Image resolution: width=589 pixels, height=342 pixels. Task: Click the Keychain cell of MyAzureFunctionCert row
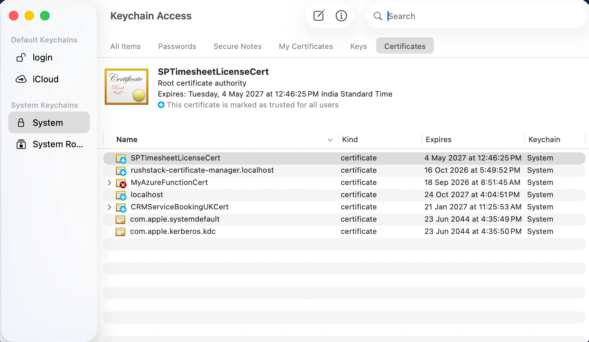click(x=540, y=182)
